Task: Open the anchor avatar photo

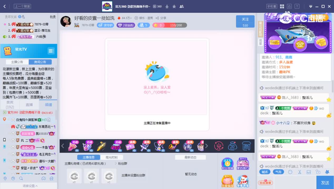Action: coord(66,22)
